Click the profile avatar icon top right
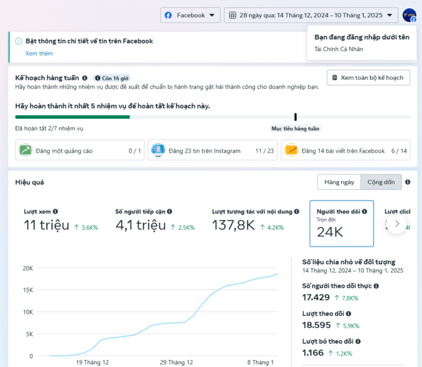422x367 pixels. (409, 15)
